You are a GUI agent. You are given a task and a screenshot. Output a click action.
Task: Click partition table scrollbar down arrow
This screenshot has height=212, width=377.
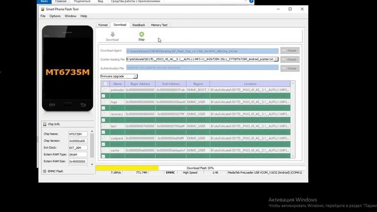pos(293,156)
